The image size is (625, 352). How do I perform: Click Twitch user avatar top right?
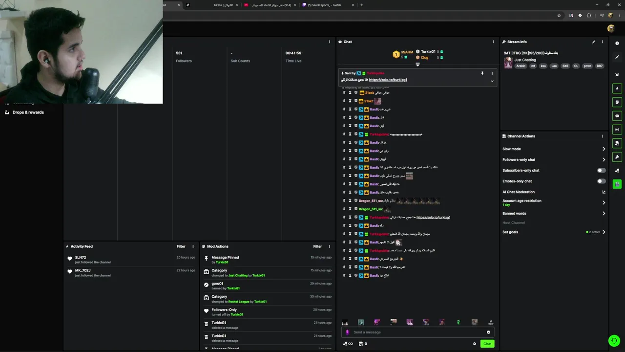pyautogui.click(x=611, y=29)
